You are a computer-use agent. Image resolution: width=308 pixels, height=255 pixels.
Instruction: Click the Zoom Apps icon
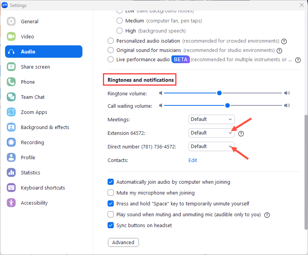pyautogui.click(x=11, y=112)
